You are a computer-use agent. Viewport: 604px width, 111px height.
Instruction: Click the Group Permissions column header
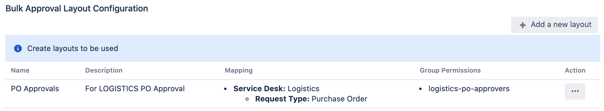pos(450,70)
